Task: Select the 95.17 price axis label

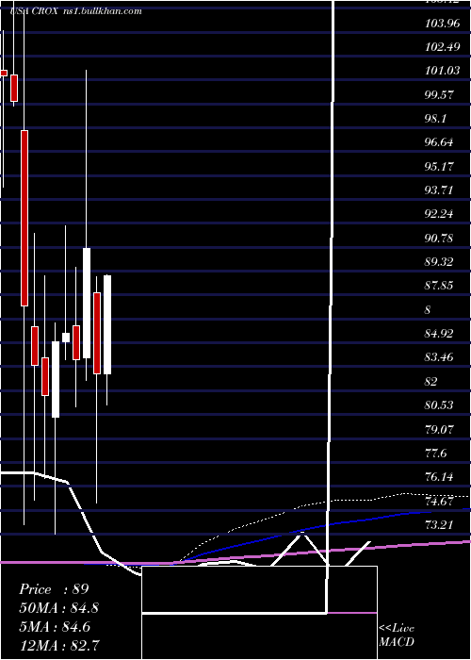Action: pyautogui.click(x=440, y=167)
